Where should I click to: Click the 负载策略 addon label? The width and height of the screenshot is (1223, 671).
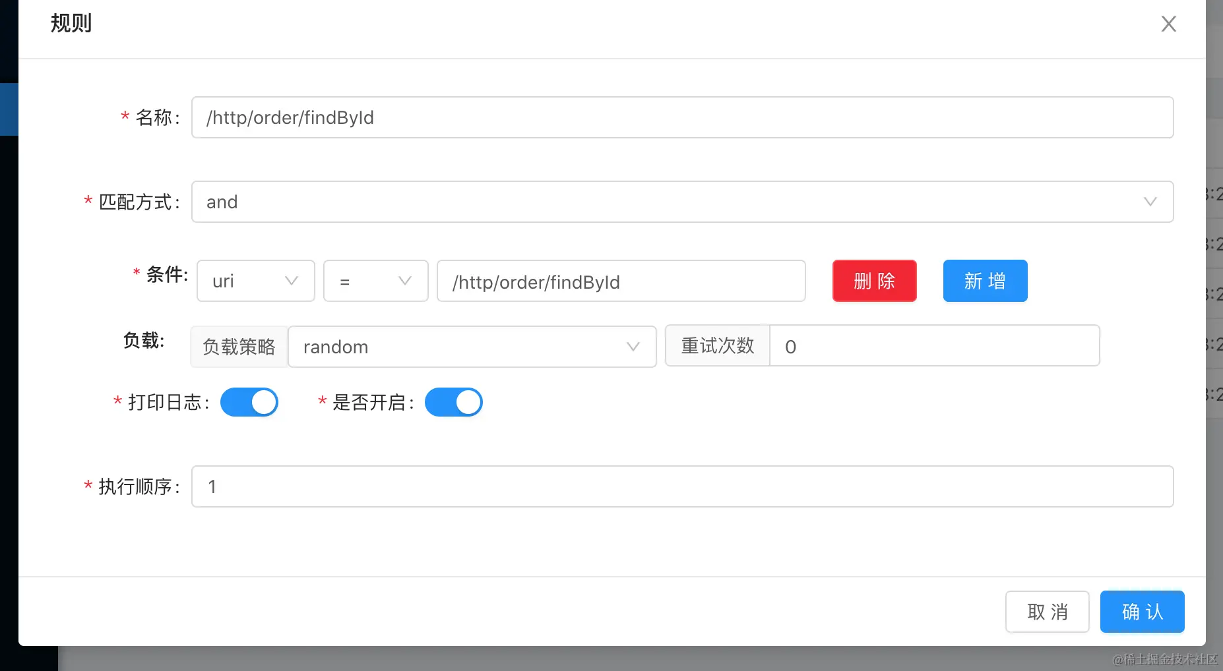[239, 347]
